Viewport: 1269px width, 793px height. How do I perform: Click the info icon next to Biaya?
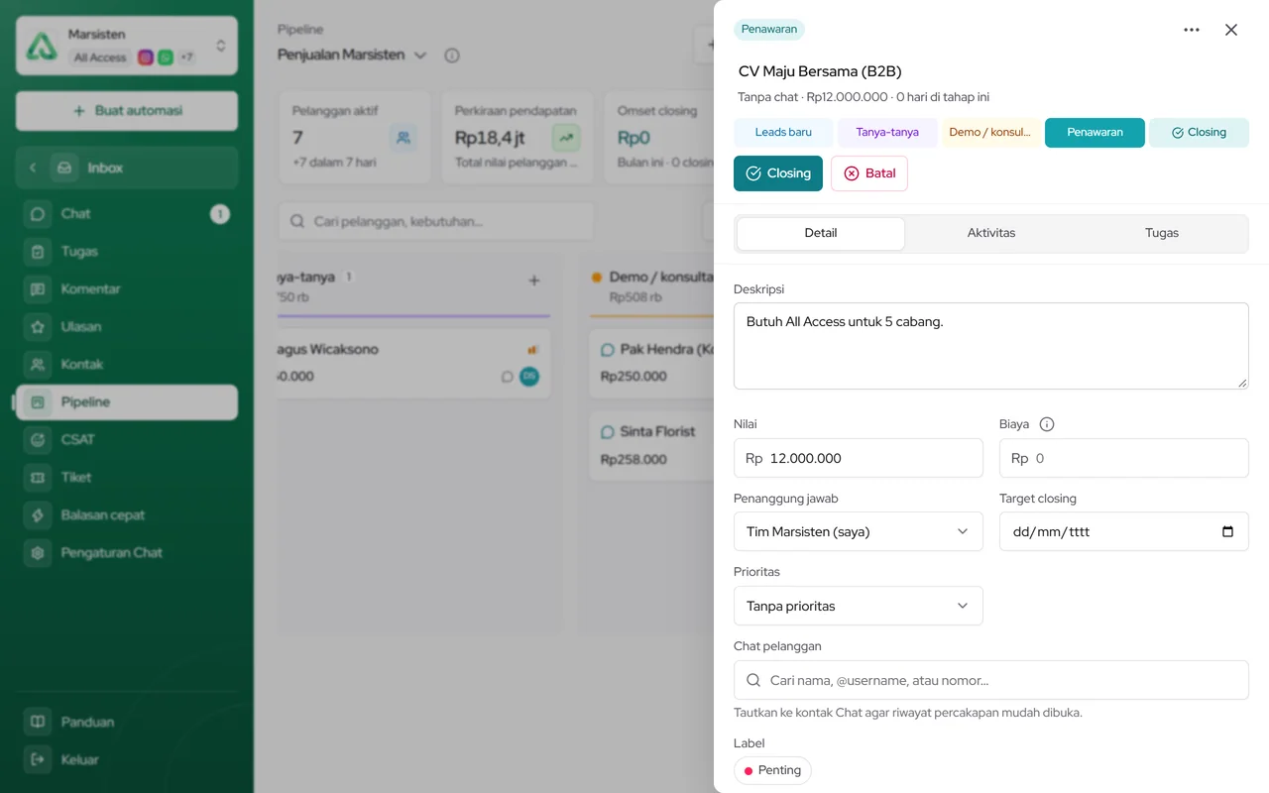click(1047, 424)
